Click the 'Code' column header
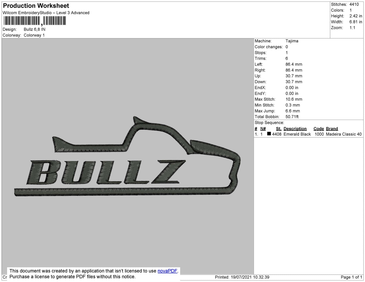Viewport: 365px width, 282px height. [x=319, y=129]
